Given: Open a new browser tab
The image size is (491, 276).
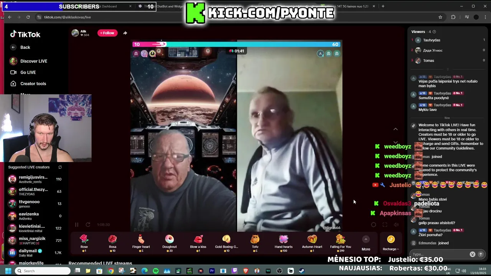Looking at the screenshot, I should (x=384, y=6).
